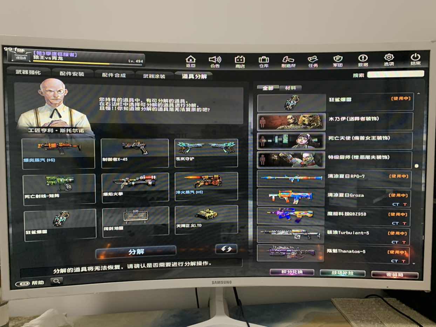Image resolution: width=436 pixels, height=327 pixels.
Task: Click the 魔能科技QBZ95B rifle image
Action: coord(291,216)
